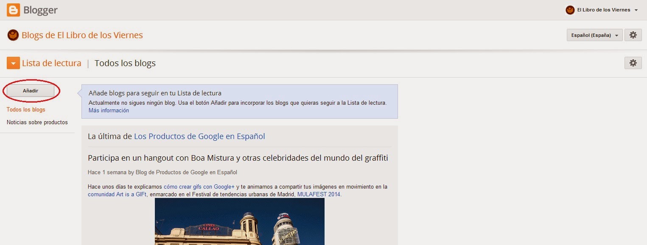This screenshot has width=647, height=245.
Task: Open the hangout con Boa Mistura post title
Action: click(238, 158)
